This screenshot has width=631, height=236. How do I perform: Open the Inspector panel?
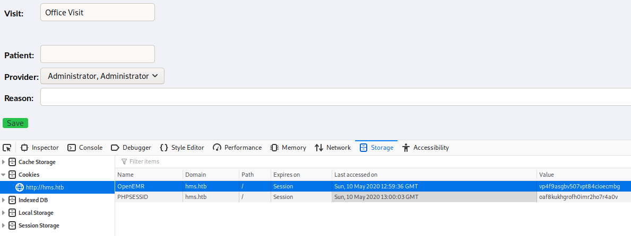pos(40,148)
